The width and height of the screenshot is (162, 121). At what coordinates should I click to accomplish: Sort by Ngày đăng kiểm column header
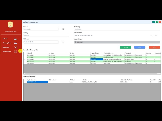click(x=37, y=80)
